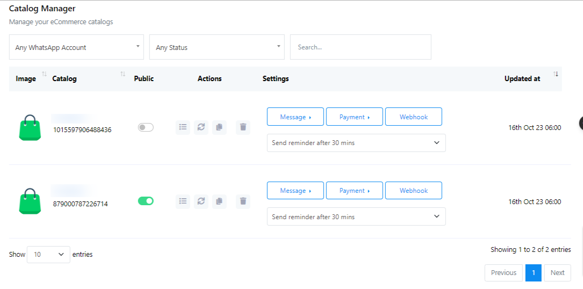Sort by the Updated at column
583x289 pixels.
click(522, 78)
